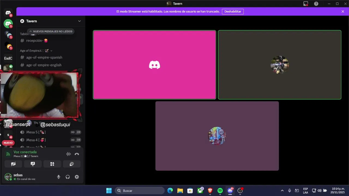Select the bottom purple participant tile
Viewport: 349px width, 196px height.
pos(217,136)
